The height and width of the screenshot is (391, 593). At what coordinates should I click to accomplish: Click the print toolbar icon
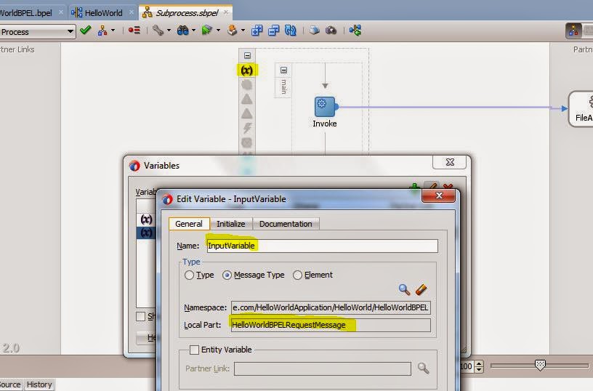tap(314, 31)
